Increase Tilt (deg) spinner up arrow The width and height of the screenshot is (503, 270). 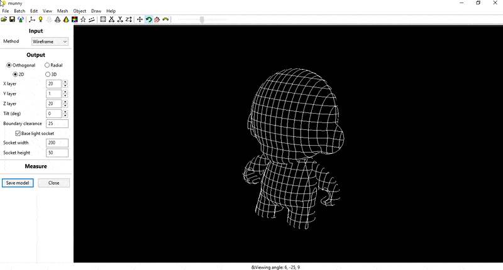65,112
